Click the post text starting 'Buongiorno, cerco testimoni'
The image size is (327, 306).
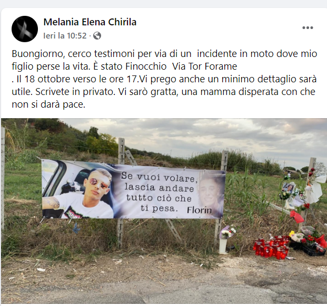pyautogui.click(x=164, y=79)
